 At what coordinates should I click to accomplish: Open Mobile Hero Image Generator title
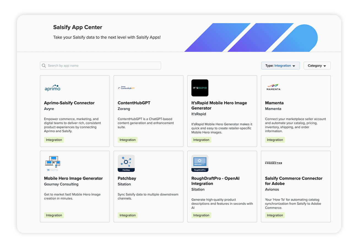click(73, 178)
